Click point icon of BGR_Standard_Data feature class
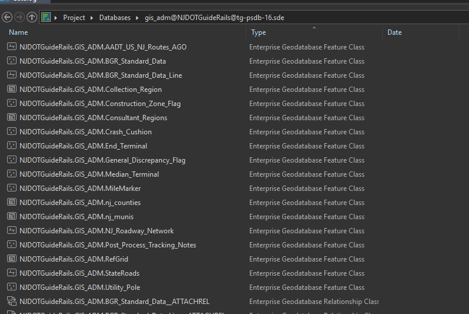 tap(12, 61)
